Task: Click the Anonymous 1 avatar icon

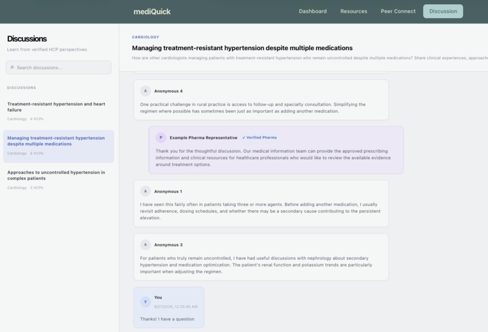Action: point(145,191)
